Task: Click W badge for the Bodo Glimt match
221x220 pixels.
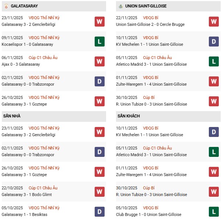Action: [99, 192]
